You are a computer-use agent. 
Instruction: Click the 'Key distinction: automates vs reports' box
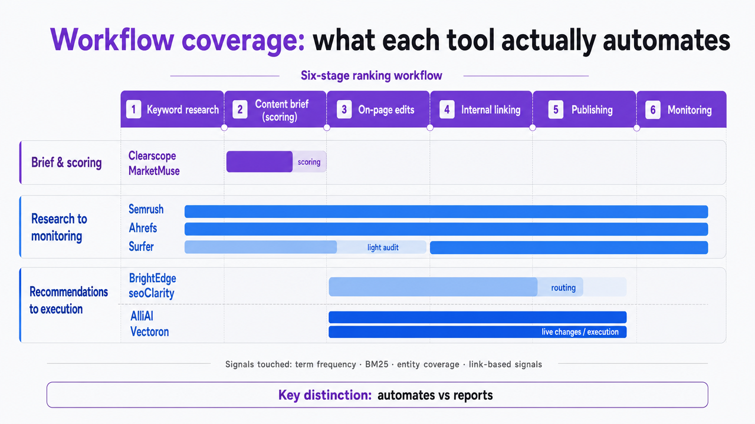point(377,395)
